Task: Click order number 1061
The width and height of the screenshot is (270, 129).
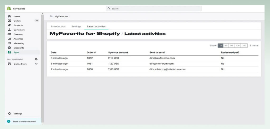Action: (90, 64)
